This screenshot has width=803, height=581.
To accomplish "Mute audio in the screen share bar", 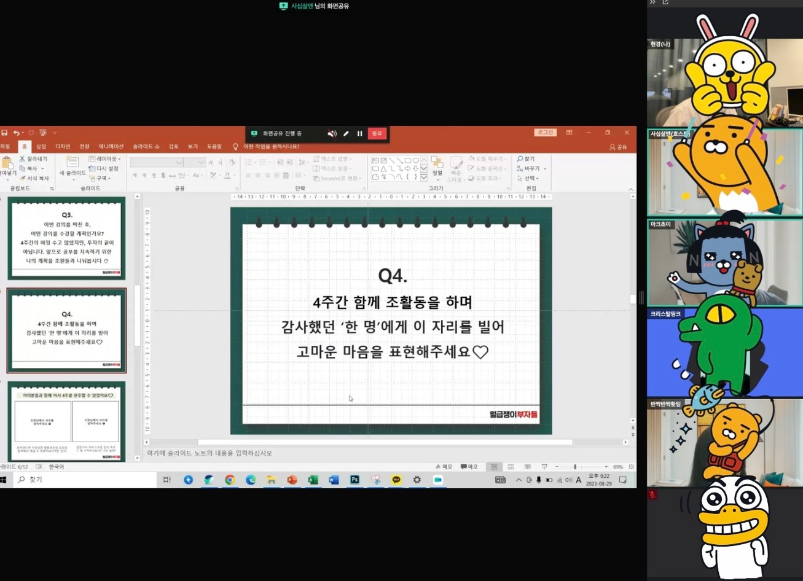I will click(332, 133).
